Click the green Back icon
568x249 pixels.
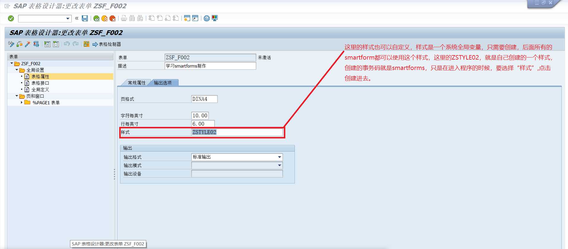coord(96,18)
